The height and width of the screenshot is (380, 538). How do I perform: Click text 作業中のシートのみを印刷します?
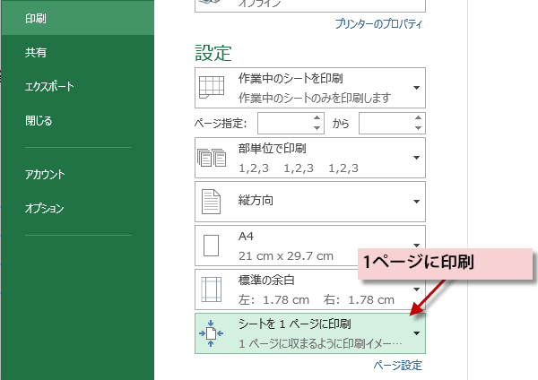[315, 98]
